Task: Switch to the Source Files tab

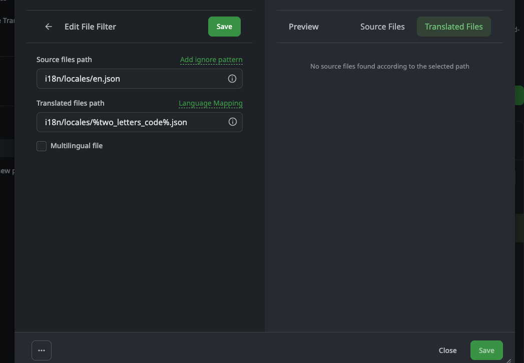Action: coord(382,27)
